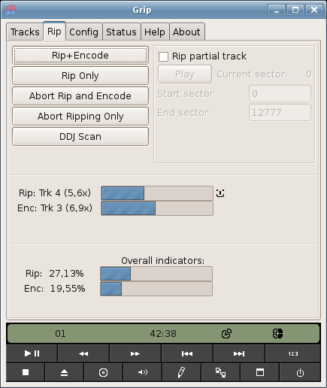Image resolution: width=327 pixels, height=388 pixels.
Task: Skip to the previous track
Action: pyautogui.click(x=187, y=353)
